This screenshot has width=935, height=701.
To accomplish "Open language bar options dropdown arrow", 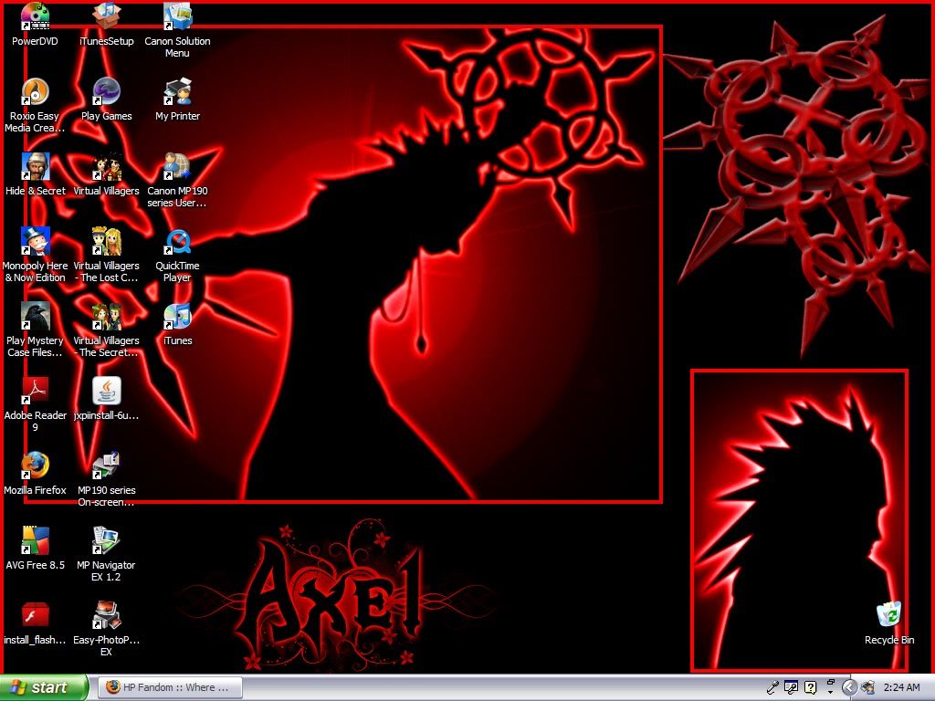I will pyautogui.click(x=830, y=692).
